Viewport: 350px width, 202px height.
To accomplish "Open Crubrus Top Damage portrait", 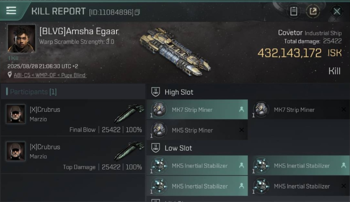I will coord(16,151).
